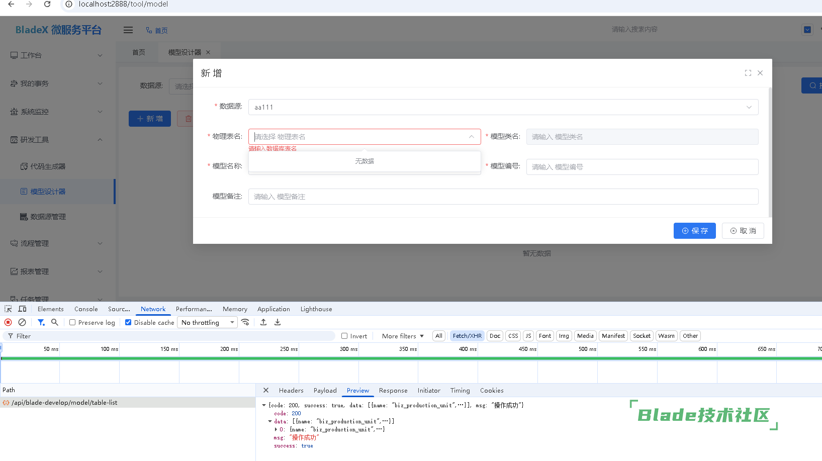The height and width of the screenshot is (461, 822).
Task: Switch to the Response tab
Action: coord(393,391)
